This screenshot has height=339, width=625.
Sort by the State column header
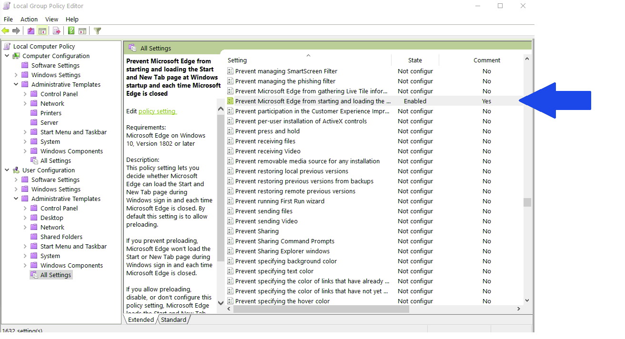pyautogui.click(x=415, y=60)
